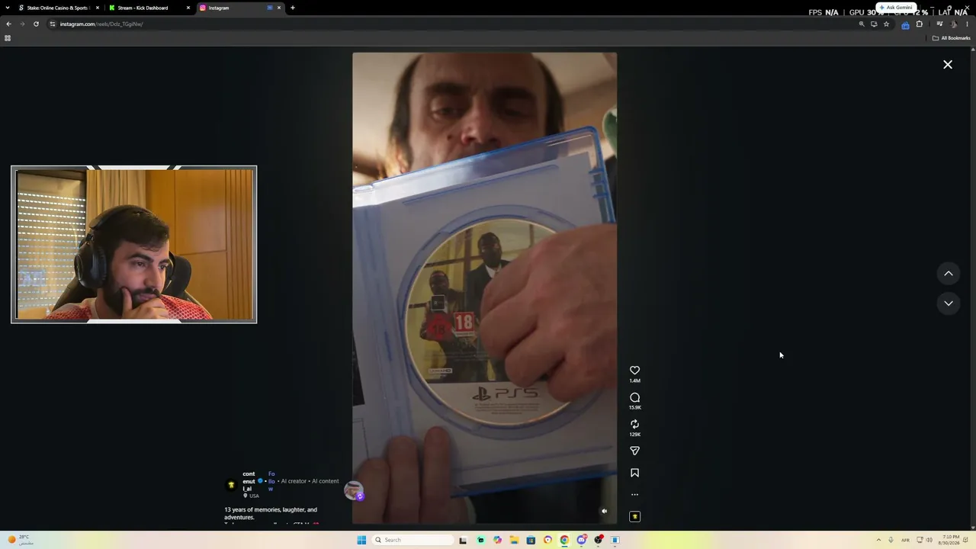Save the reel with the bookmark icon
Viewport: 976px width, 549px height.
point(634,473)
